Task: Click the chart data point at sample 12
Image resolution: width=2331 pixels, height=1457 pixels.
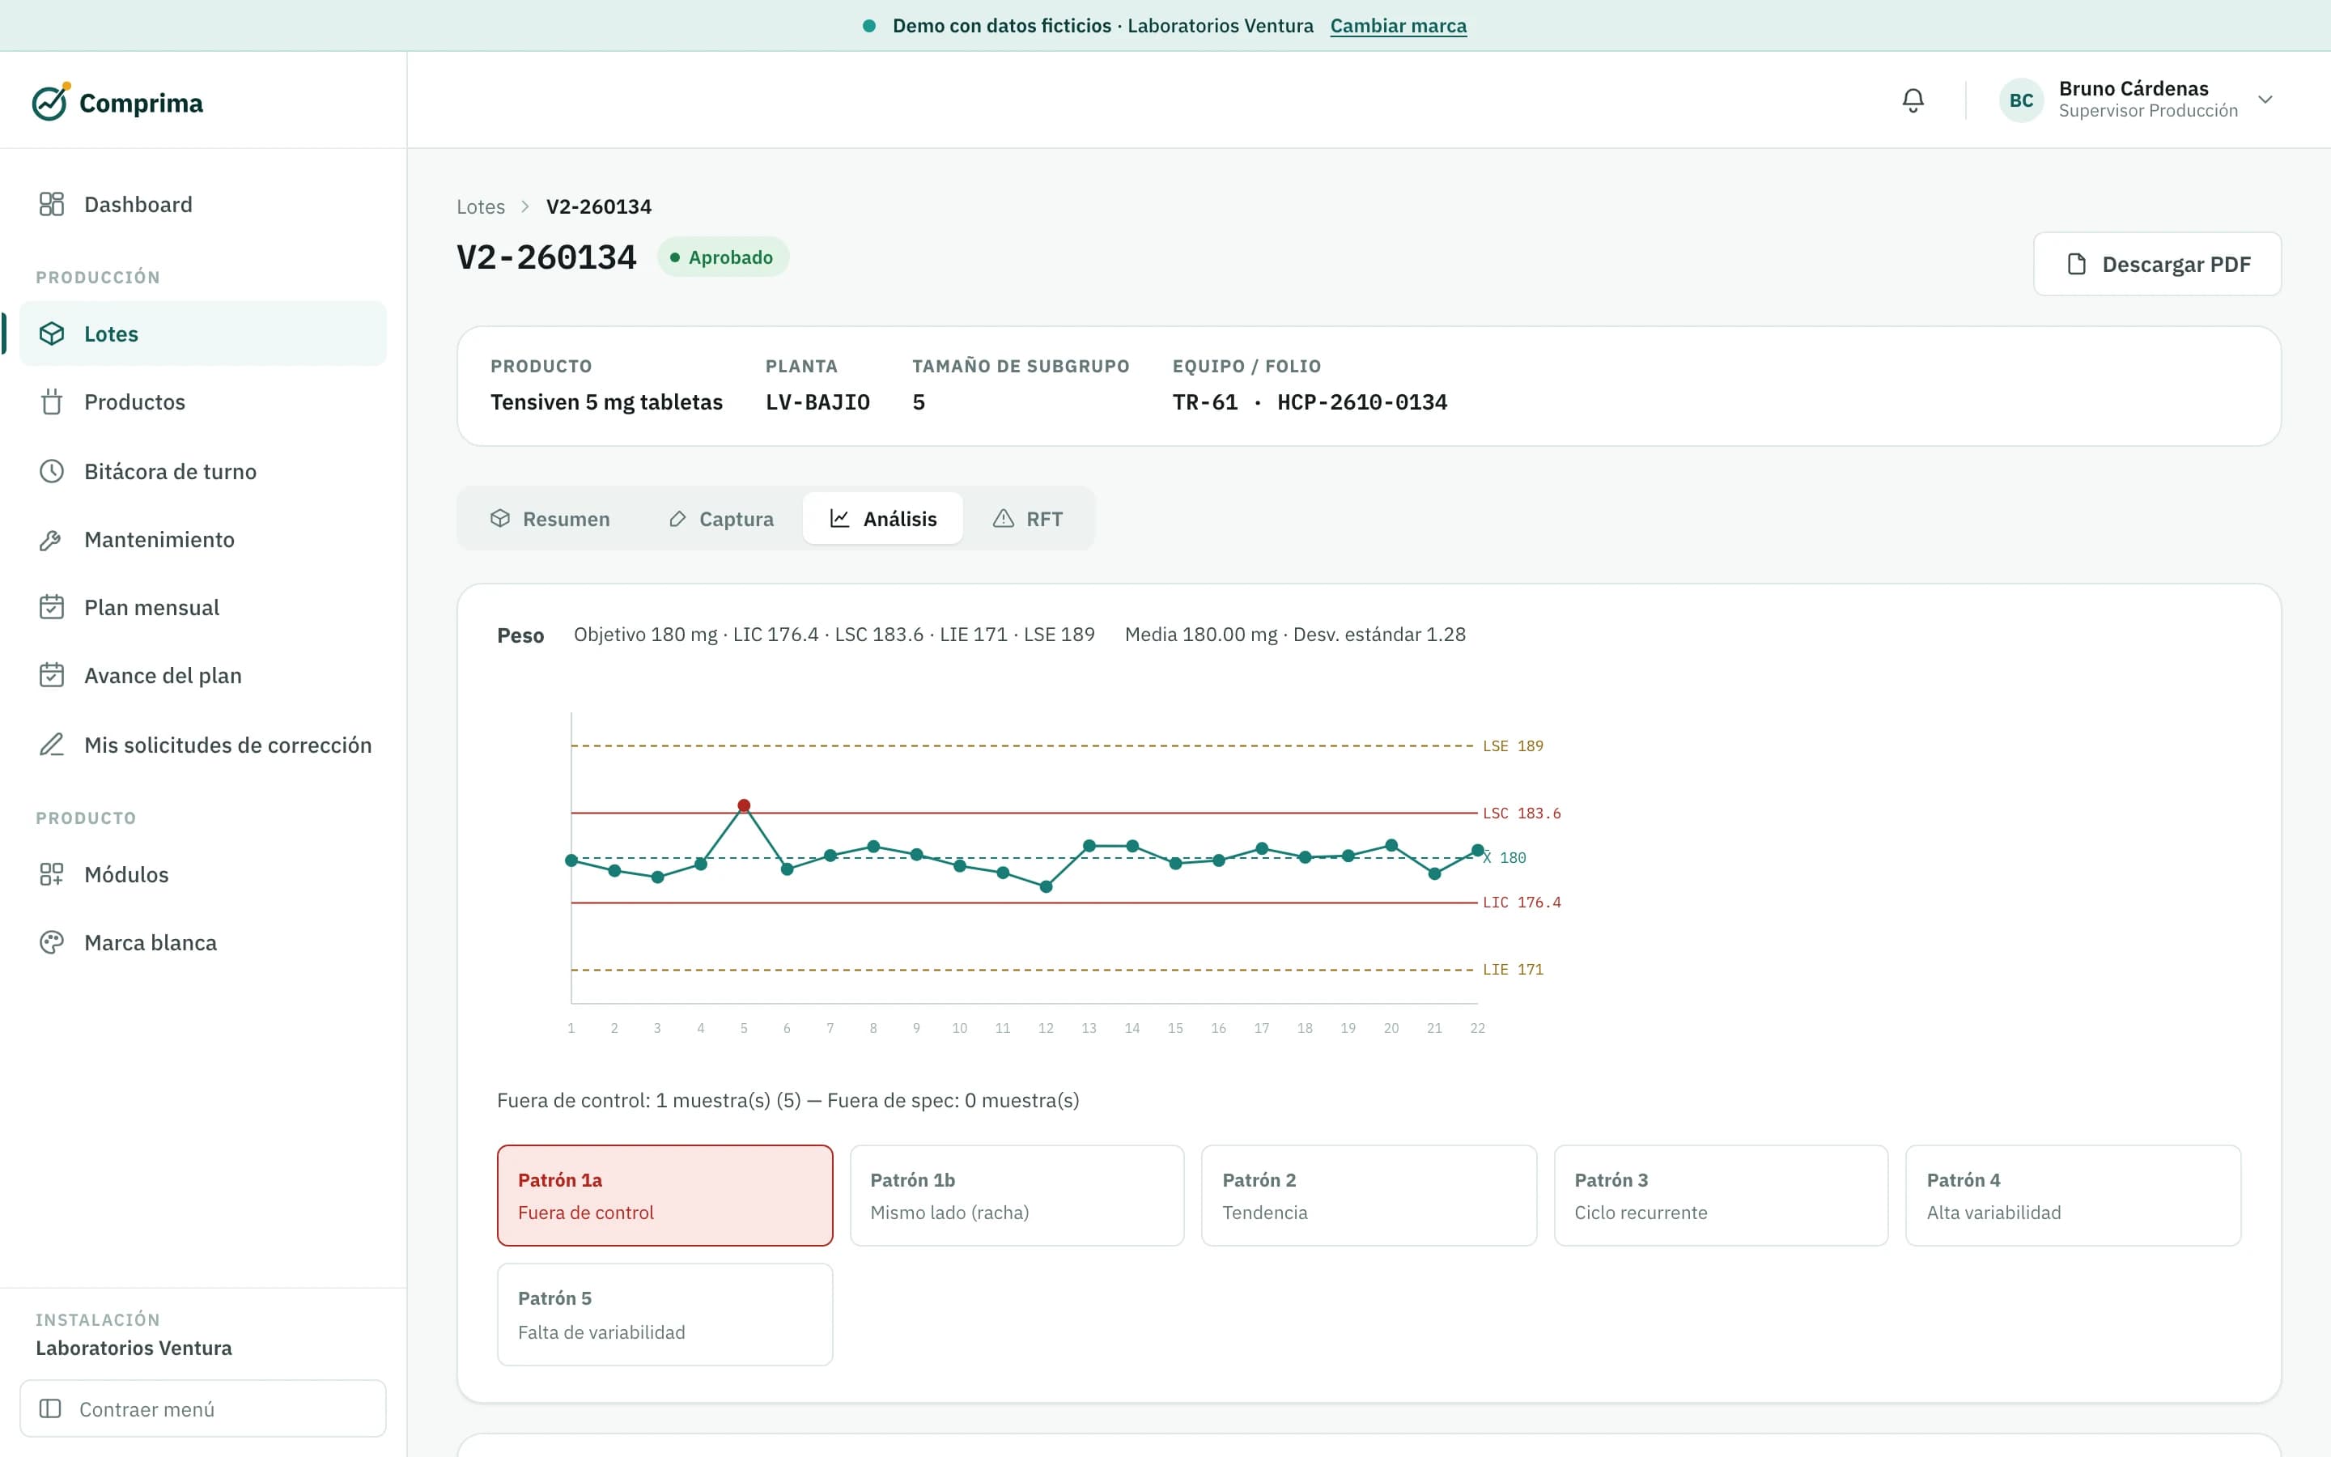Action: tap(1046, 886)
